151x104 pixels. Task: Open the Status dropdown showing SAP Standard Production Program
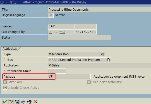109,60
